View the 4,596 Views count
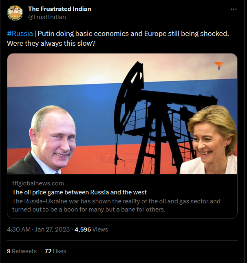The height and width of the screenshot is (263, 247). click(91, 229)
